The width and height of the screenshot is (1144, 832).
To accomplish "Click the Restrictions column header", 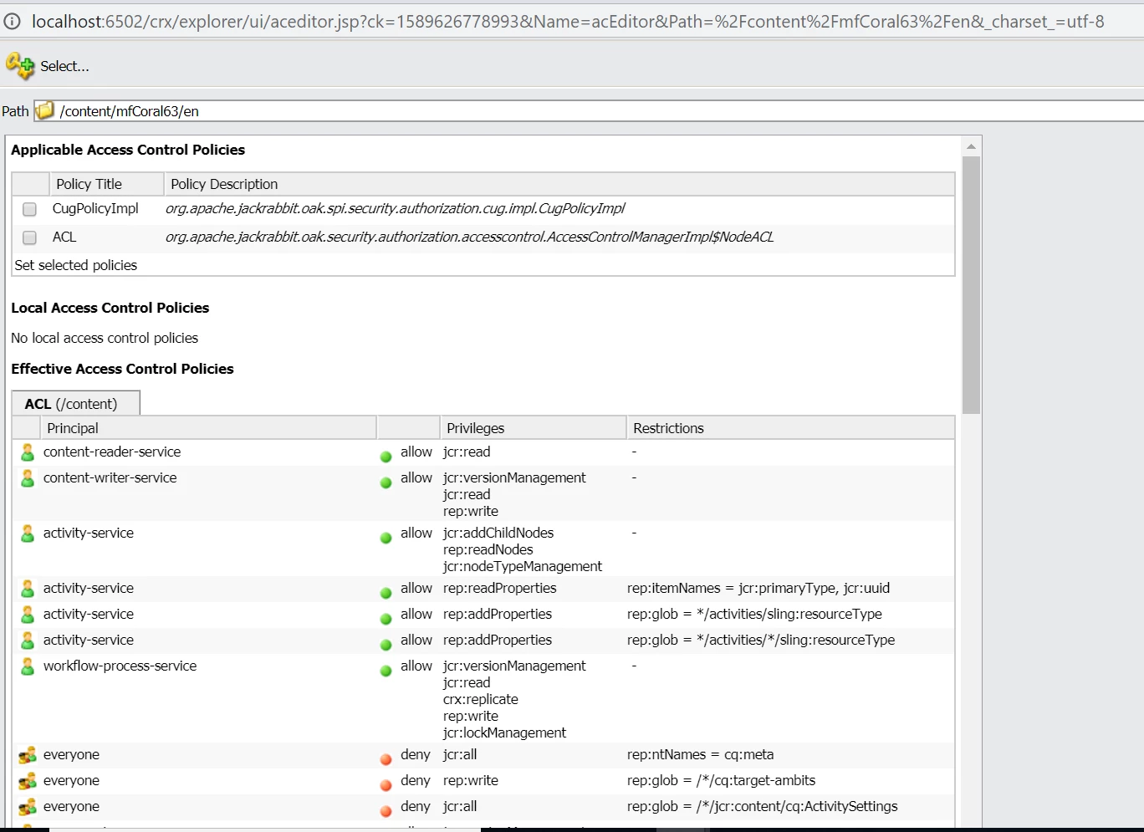I will tap(790, 427).
